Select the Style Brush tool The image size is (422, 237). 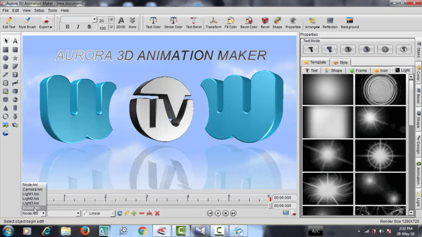tap(27, 23)
